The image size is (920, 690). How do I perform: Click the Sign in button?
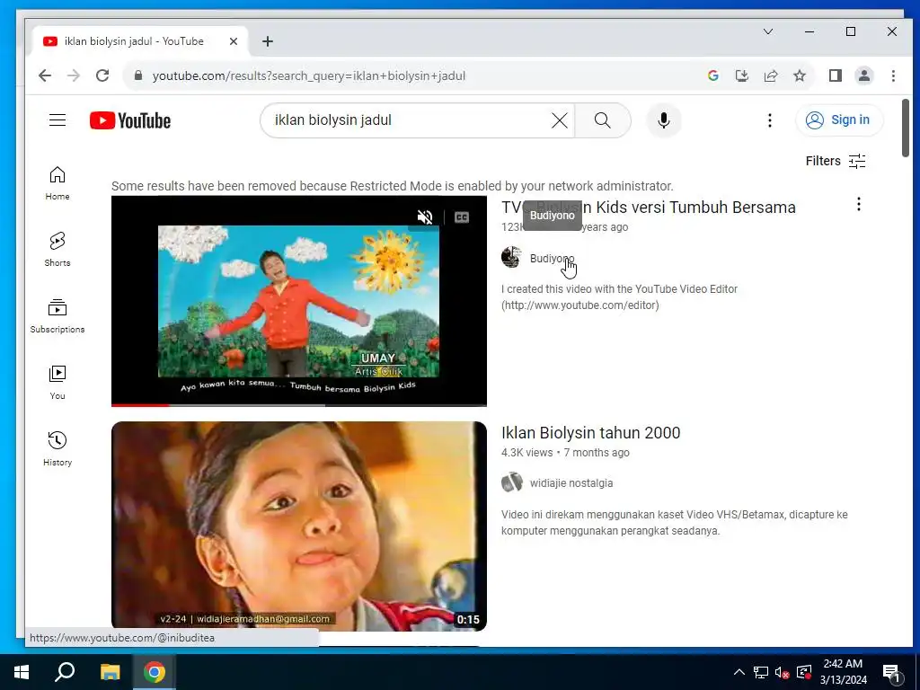[839, 120]
